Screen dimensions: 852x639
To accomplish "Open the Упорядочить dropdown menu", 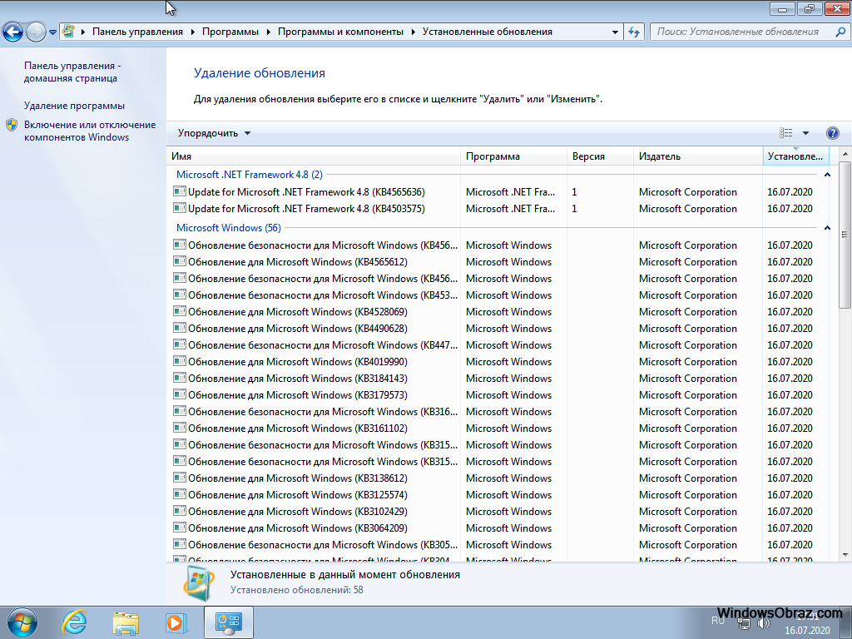I will (214, 133).
